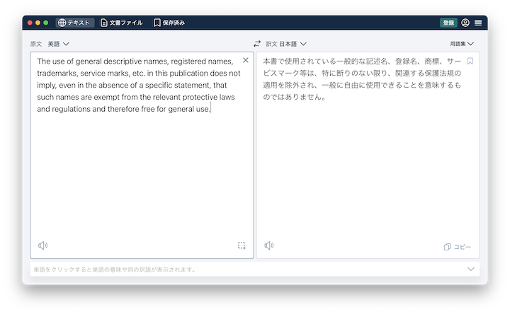Click the word 'trademarks' in source text
Viewport: 510px width, 314px height.
tap(57, 74)
